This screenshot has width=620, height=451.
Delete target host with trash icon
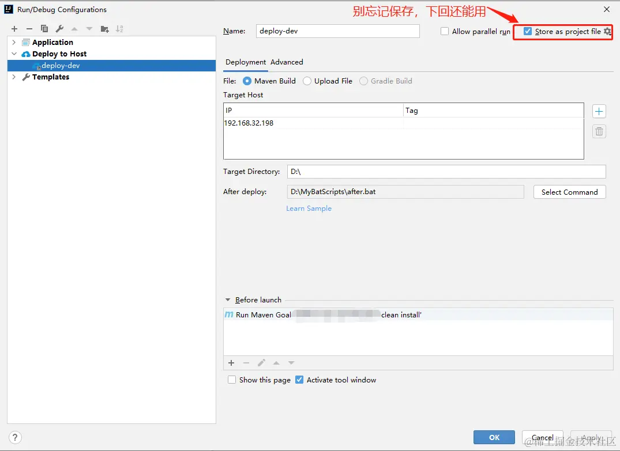pyautogui.click(x=599, y=131)
